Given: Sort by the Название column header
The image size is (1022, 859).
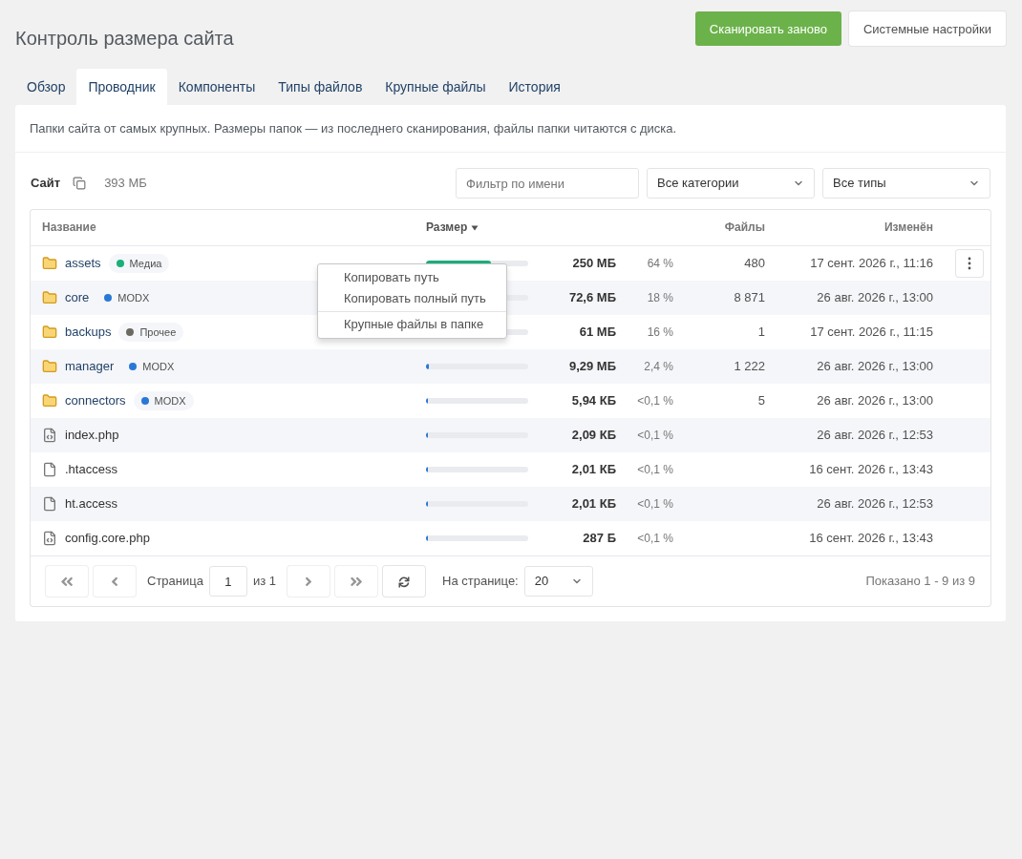Looking at the screenshot, I should [69, 226].
